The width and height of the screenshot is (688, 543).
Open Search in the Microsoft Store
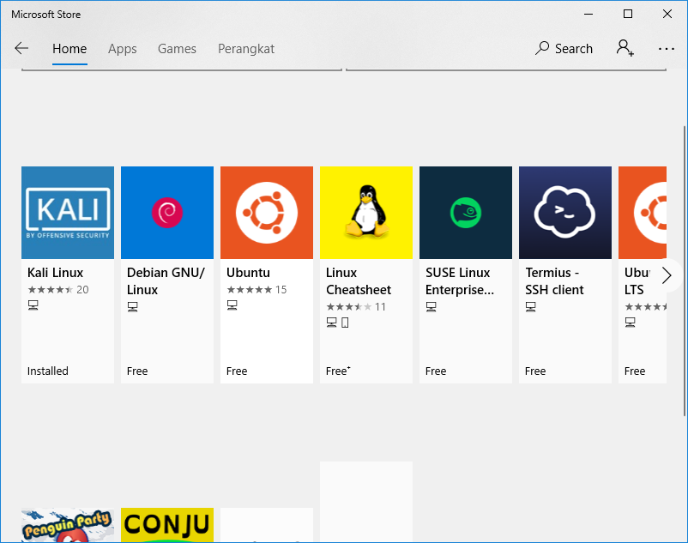(564, 48)
